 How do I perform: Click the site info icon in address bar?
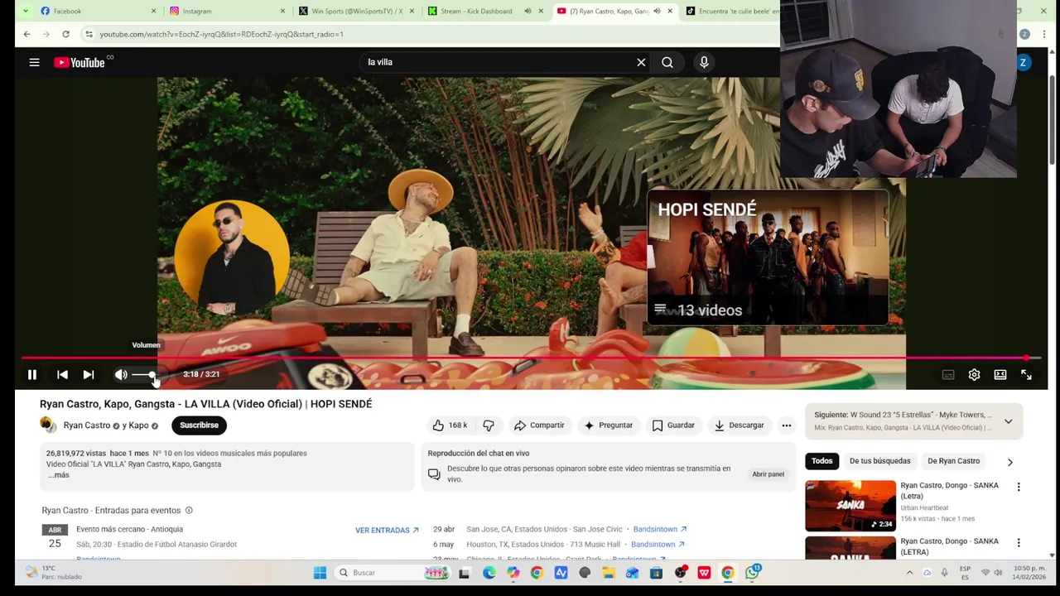click(89, 34)
